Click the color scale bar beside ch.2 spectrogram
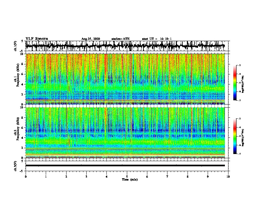The height and width of the screenshot is (198, 257). (235, 136)
